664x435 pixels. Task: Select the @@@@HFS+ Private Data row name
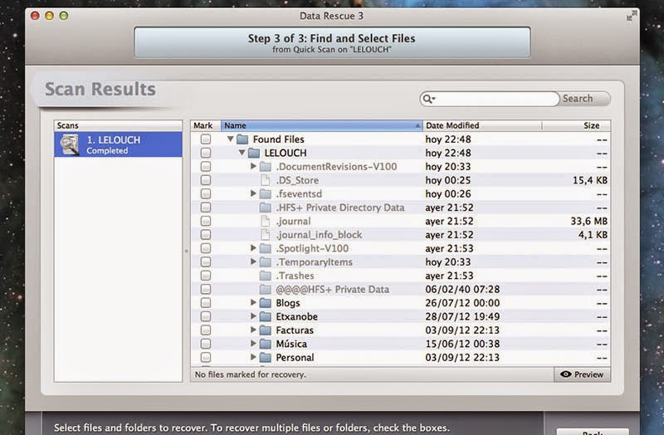click(333, 289)
